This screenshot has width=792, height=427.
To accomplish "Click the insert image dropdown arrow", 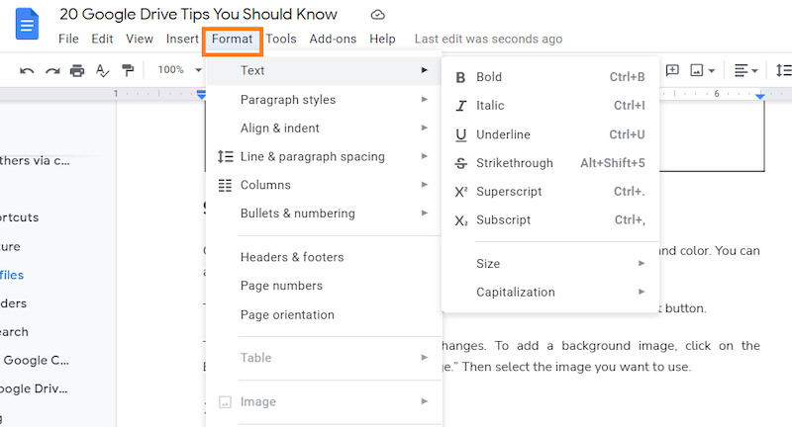I will [711, 70].
